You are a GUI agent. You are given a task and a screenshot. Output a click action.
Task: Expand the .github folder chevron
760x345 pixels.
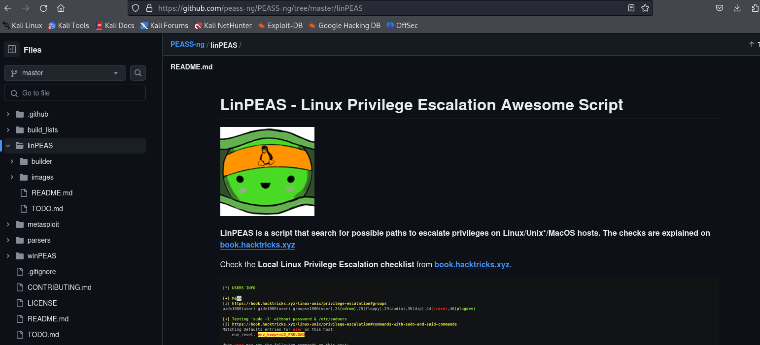click(8, 114)
